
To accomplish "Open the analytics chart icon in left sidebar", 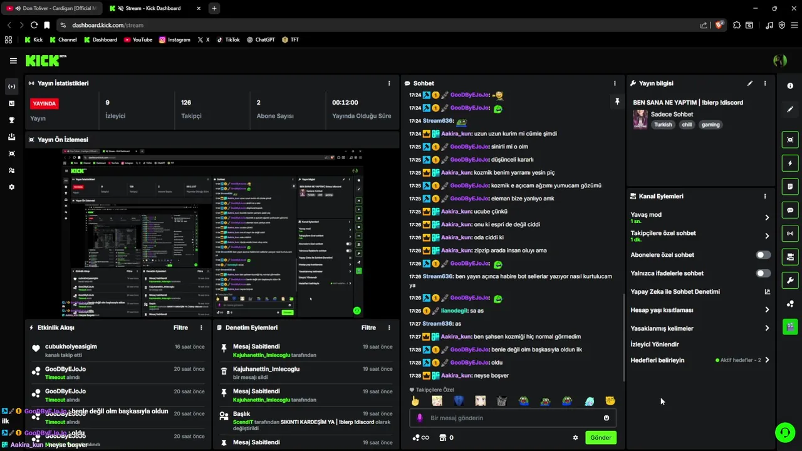I will [11, 103].
